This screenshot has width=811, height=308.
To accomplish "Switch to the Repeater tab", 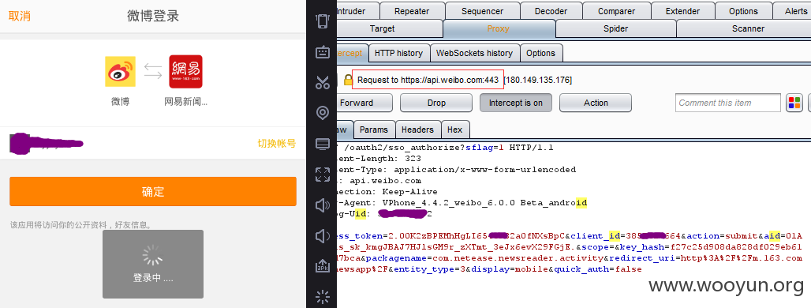I will point(412,11).
